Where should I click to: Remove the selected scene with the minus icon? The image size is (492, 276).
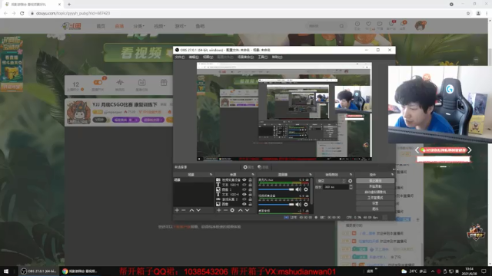(184, 210)
